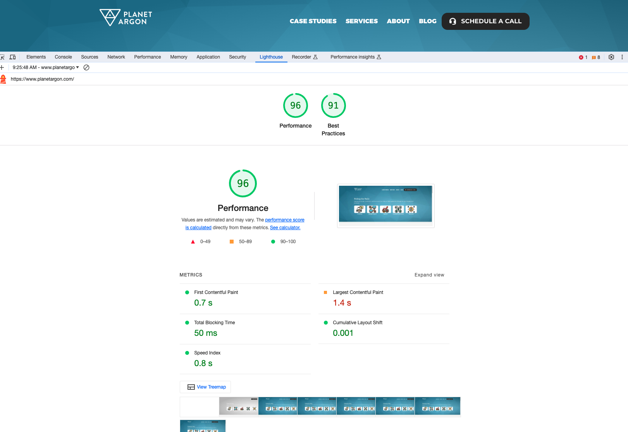Open the report selector dropdown 9:25:48 AM

(46, 67)
